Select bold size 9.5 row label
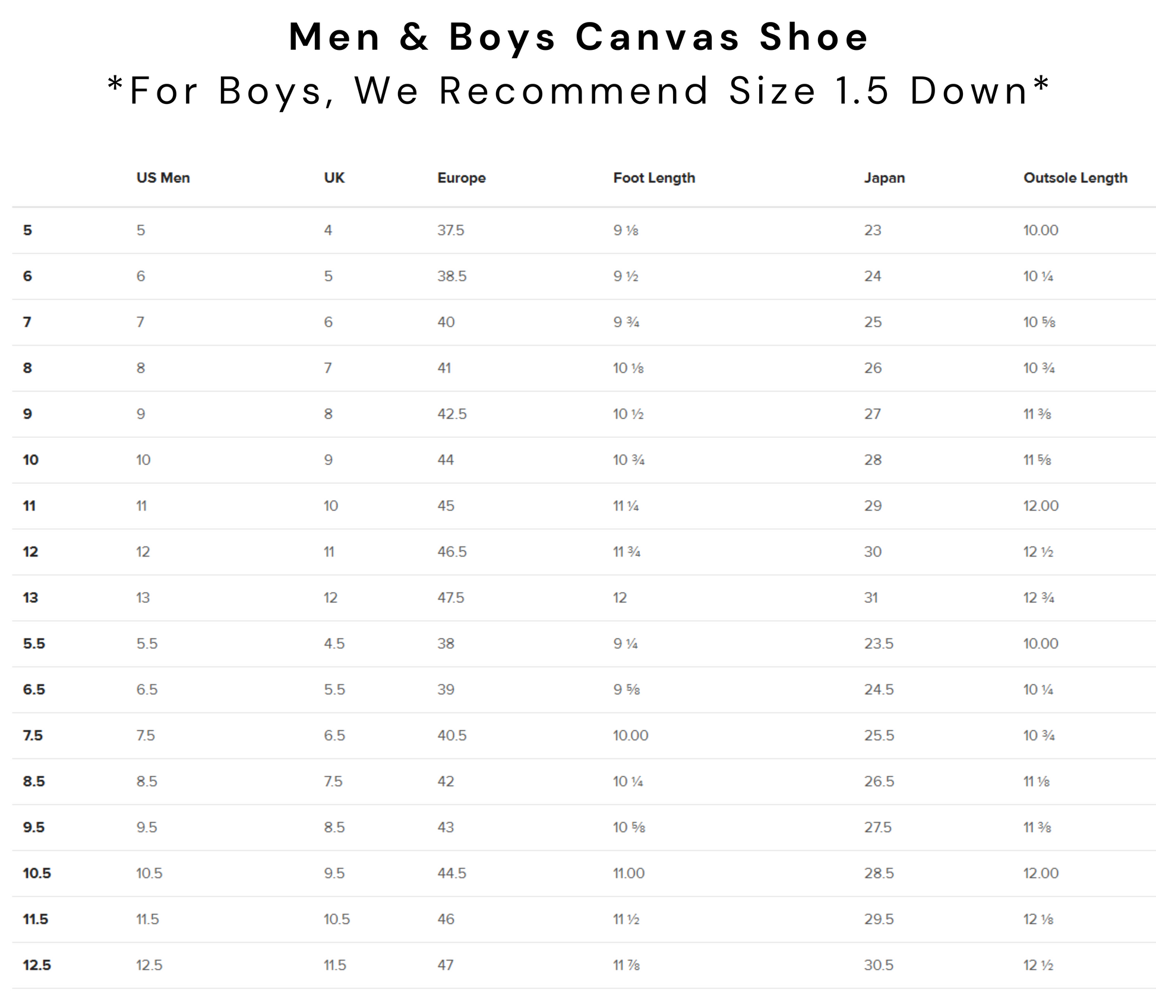1156x1008 pixels. (x=34, y=827)
